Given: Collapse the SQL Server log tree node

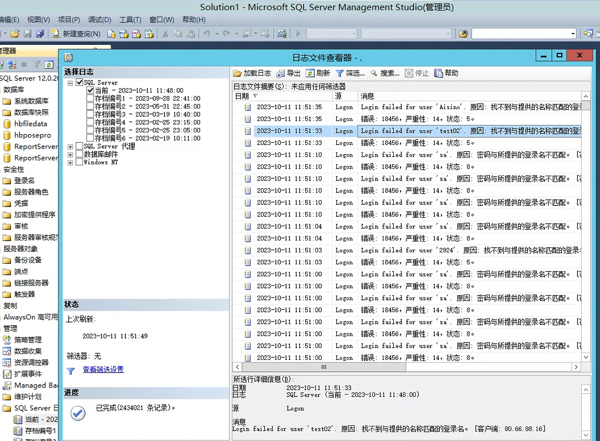Looking at the screenshot, I should click(70, 83).
